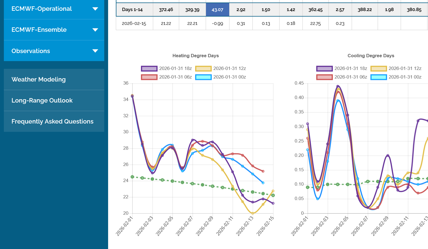Toggle the purple 18z swatch in Heating chart legend
The height and width of the screenshot is (249, 428).
[x=149, y=69]
